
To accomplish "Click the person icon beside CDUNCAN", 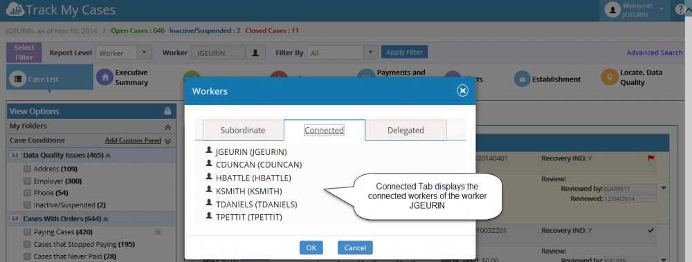I will click(x=209, y=164).
